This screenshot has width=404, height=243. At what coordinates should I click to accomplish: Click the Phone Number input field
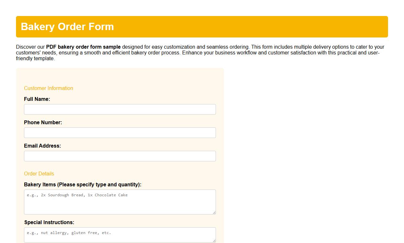(x=120, y=133)
